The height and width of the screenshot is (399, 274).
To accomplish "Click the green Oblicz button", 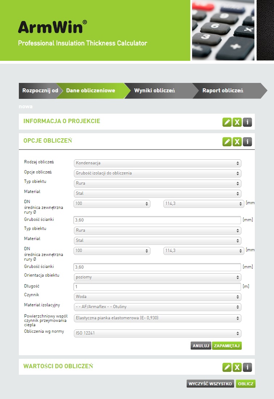I will [245, 384].
